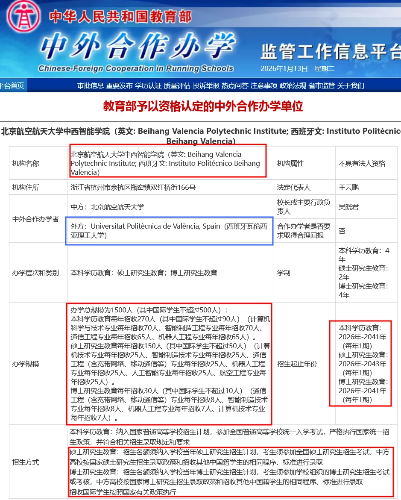Open 政策法规 navigation item
Screen dimensions: 401x500
click(293, 85)
